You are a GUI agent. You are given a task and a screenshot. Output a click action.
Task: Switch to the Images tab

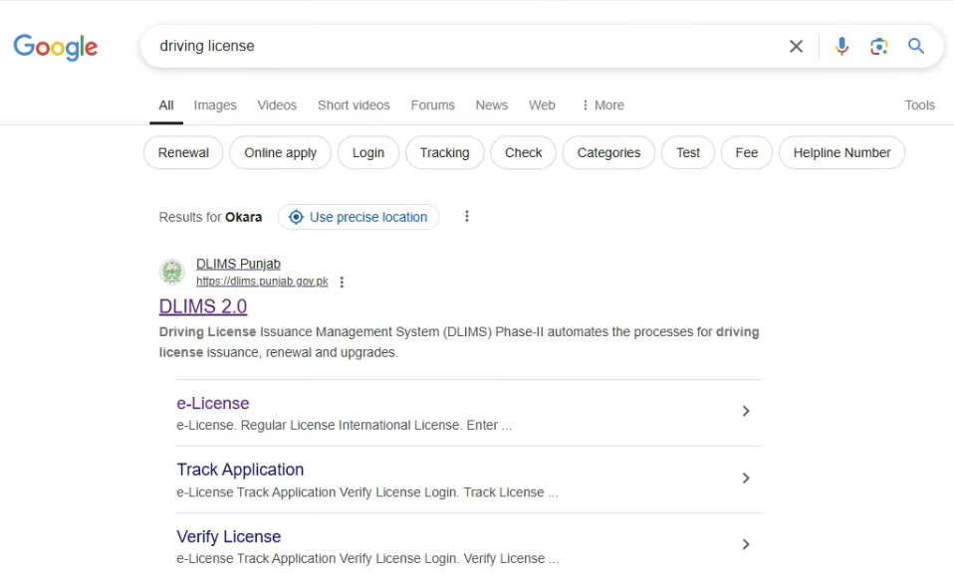tap(215, 105)
